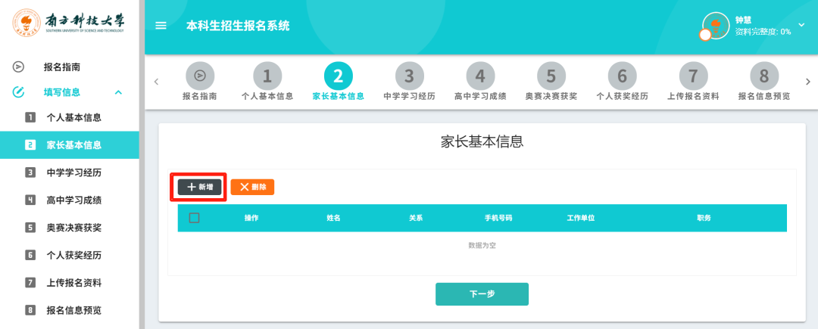Click the step 5 circle icon
This screenshot has height=329, width=818.
pyautogui.click(x=551, y=76)
